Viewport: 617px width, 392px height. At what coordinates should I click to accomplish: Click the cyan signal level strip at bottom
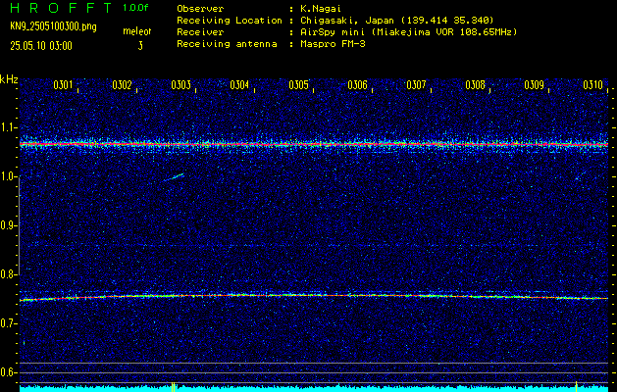pos(314,388)
